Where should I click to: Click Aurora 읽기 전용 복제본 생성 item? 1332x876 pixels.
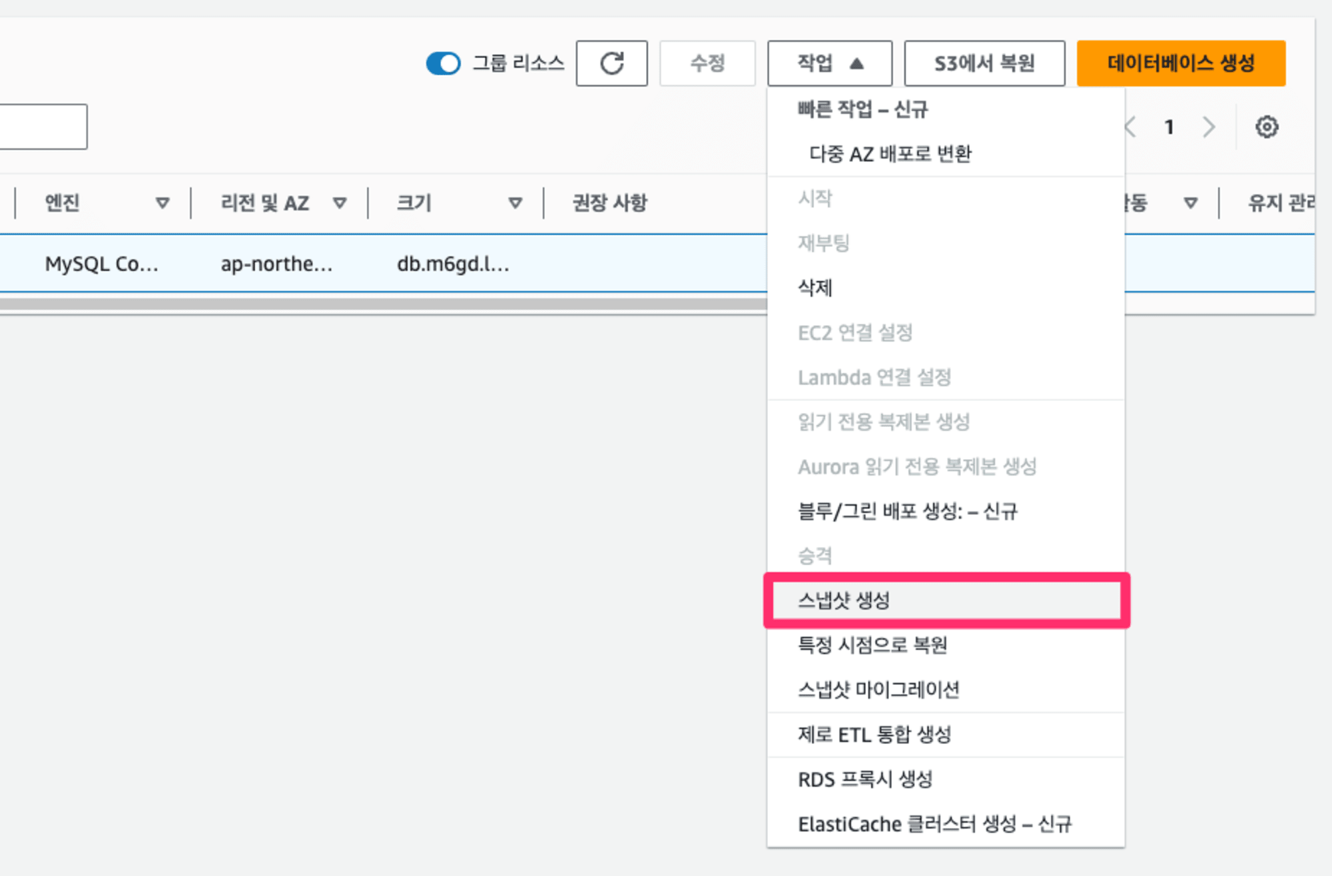[946, 466]
